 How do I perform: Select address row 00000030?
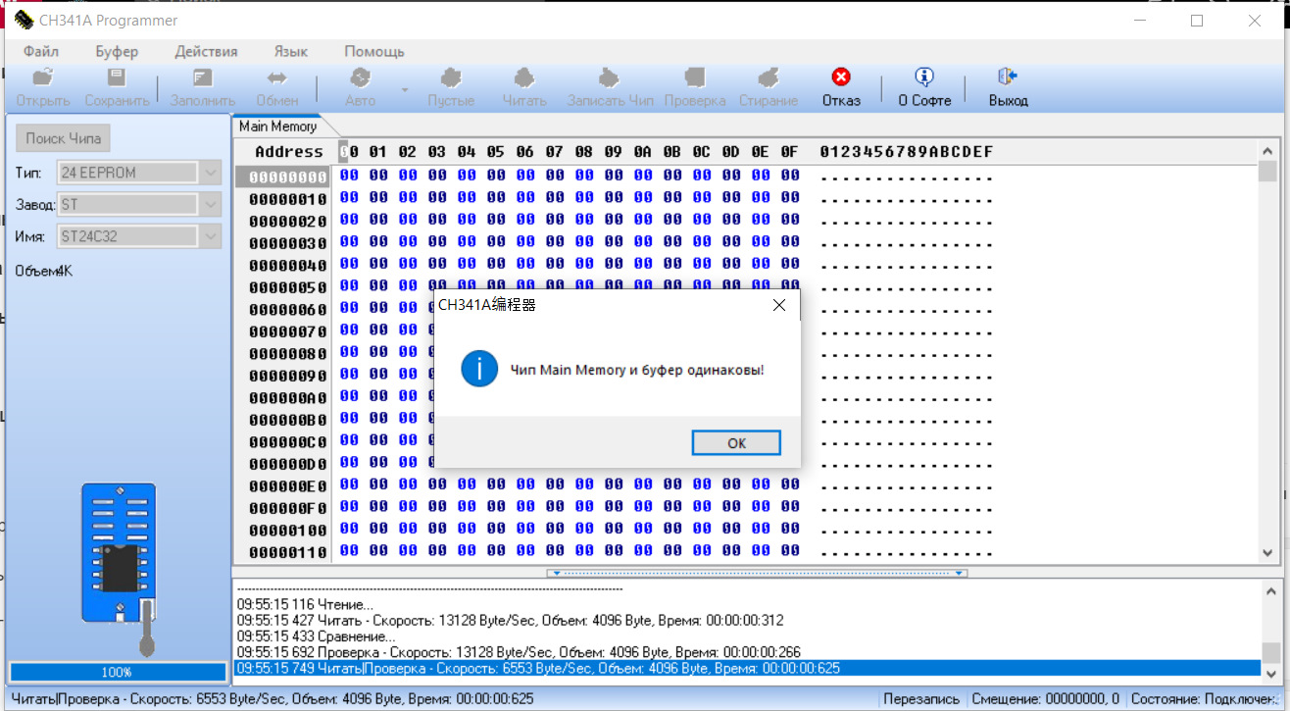pyautogui.click(x=288, y=243)
